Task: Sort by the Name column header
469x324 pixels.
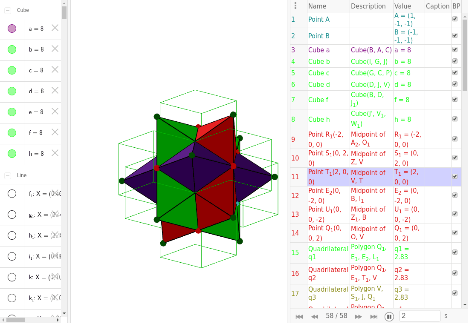Action: [x=328, y=6]
